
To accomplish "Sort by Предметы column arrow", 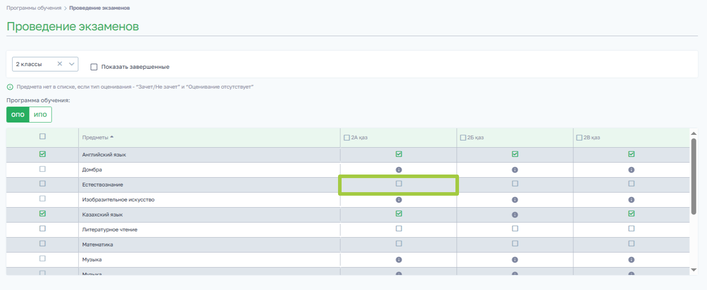I will pyautogui.click(x=112, y=137).
